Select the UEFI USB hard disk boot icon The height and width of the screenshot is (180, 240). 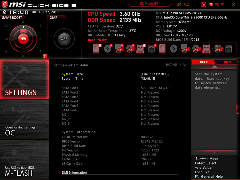pyautogui.click(x=119, y=49)
